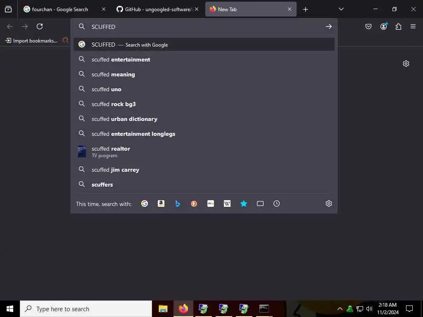Open the Extensions panel
423x317 pixels.
398,26
